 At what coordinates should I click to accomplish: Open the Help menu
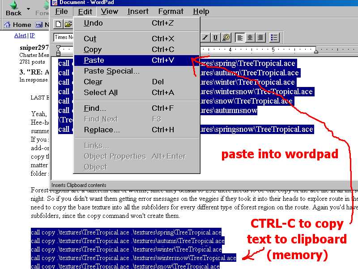201,12
